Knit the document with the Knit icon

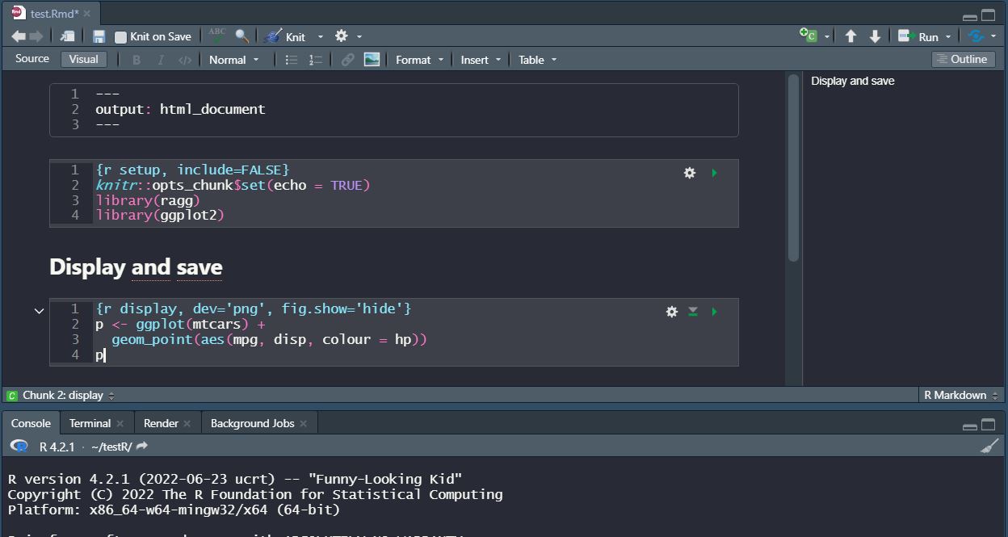[x=272, y=36]
